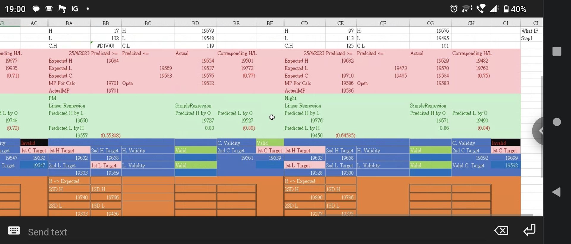The height and width of the screenshot is (244, 571).
Task: Tap the chat bubble notification icon
Action: (36, 9)
